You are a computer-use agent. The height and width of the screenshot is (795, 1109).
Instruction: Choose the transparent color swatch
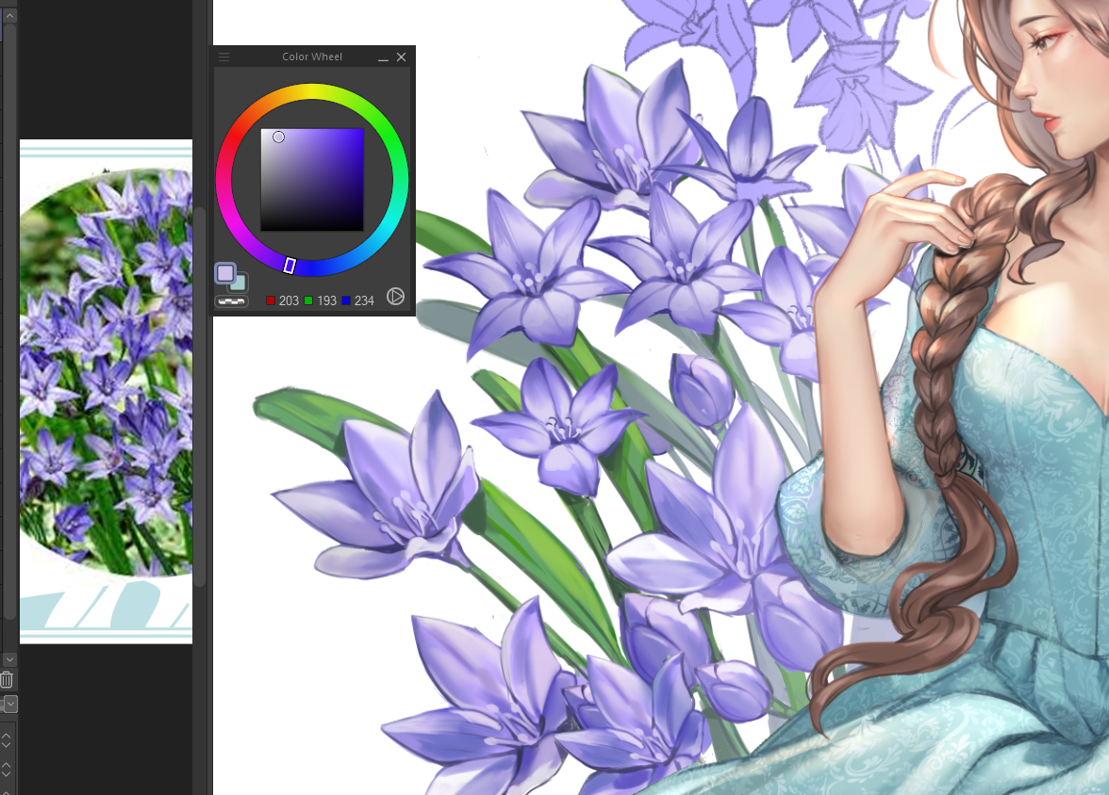pyautogui.click(x=230, y=301)
